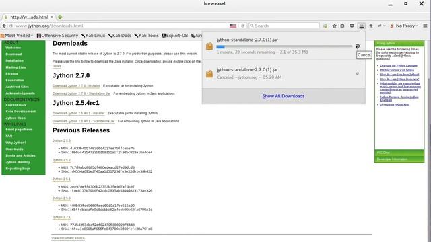
Task: Click file icon of the downloading jython jar
Action: [x=209, y=46]
